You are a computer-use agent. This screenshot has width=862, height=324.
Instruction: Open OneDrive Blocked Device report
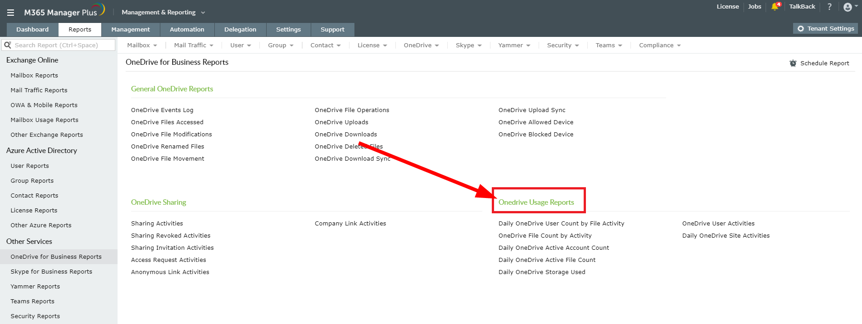tap(536, 135)
